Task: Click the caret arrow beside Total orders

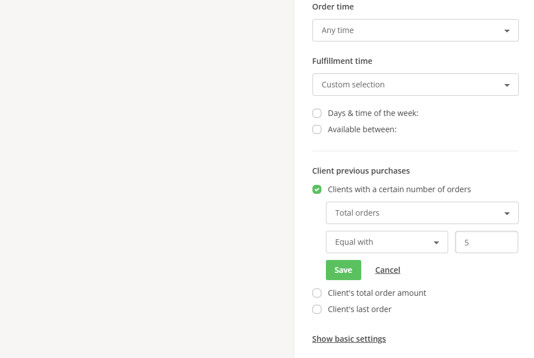Action: coord(507,213)
